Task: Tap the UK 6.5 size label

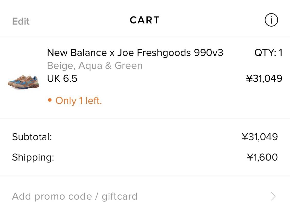Action: click(x=62, y=79)
